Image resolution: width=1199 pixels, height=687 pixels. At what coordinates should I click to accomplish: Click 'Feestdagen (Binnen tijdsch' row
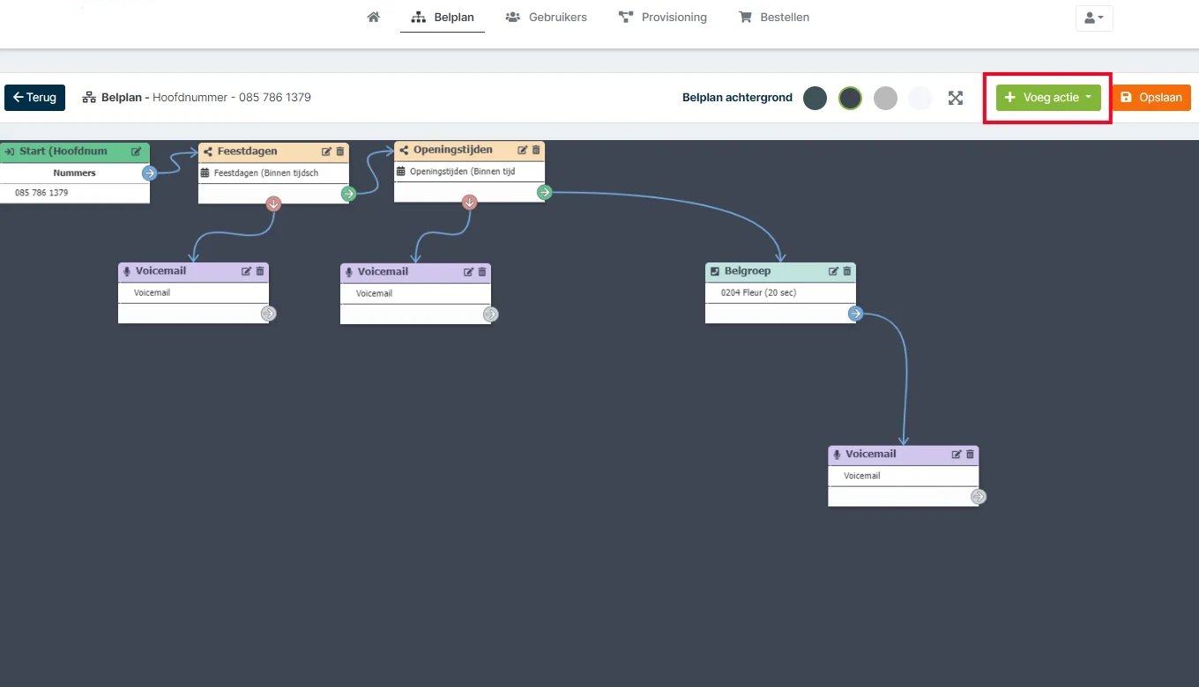(273, 173)
